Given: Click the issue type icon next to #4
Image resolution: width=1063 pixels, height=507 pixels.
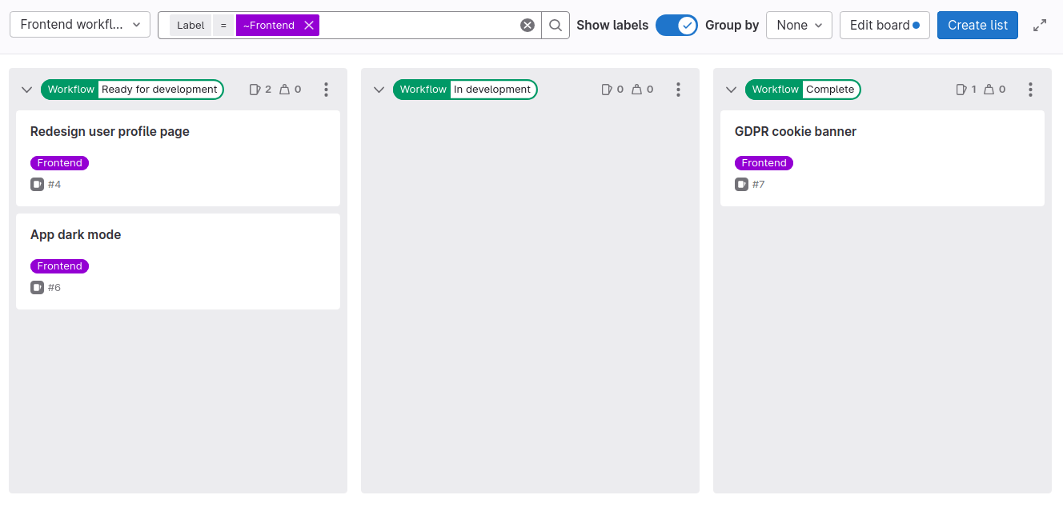Looking at the screenshot, I should click(37, 184).
